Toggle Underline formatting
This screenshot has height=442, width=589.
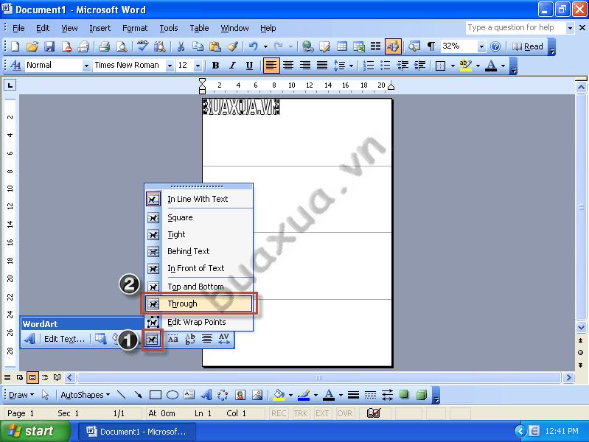click(x=249, y=66)
